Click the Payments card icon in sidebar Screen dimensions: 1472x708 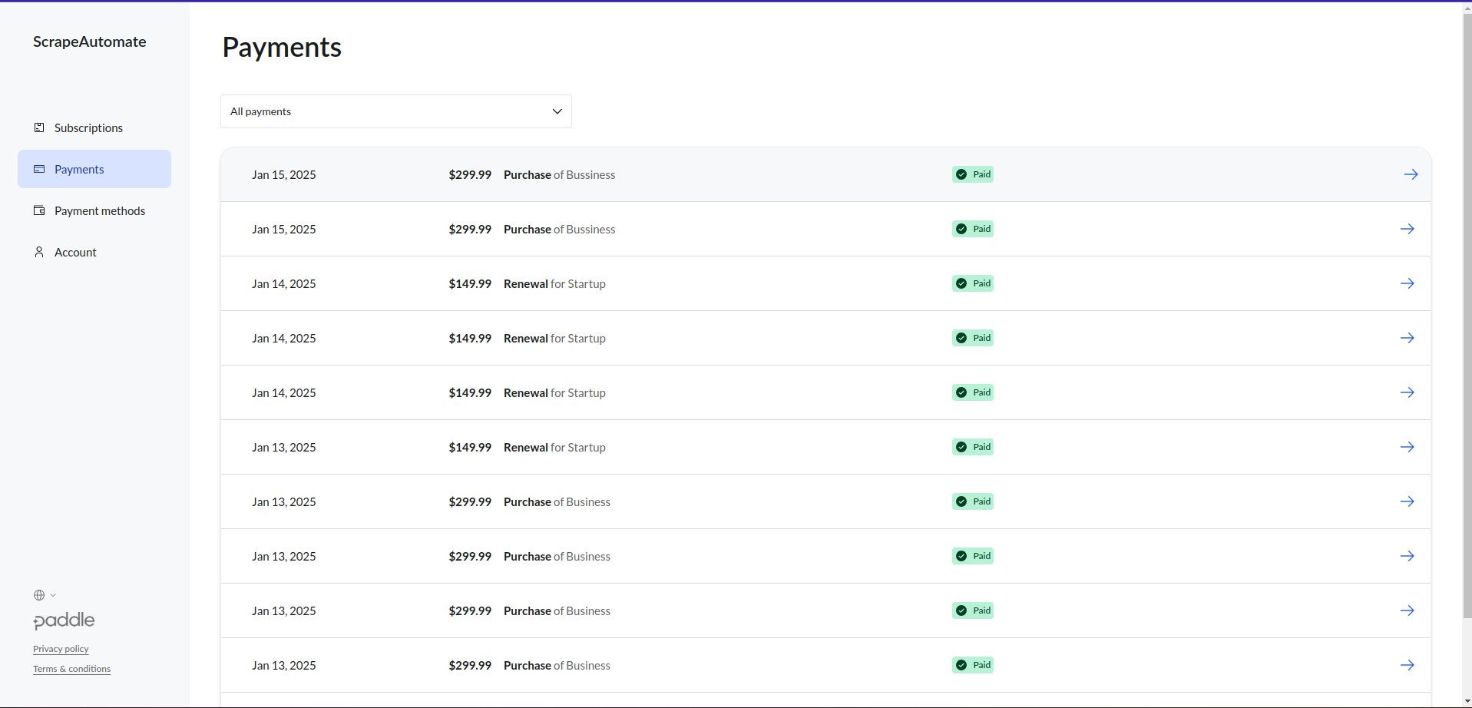coord(39,169)
